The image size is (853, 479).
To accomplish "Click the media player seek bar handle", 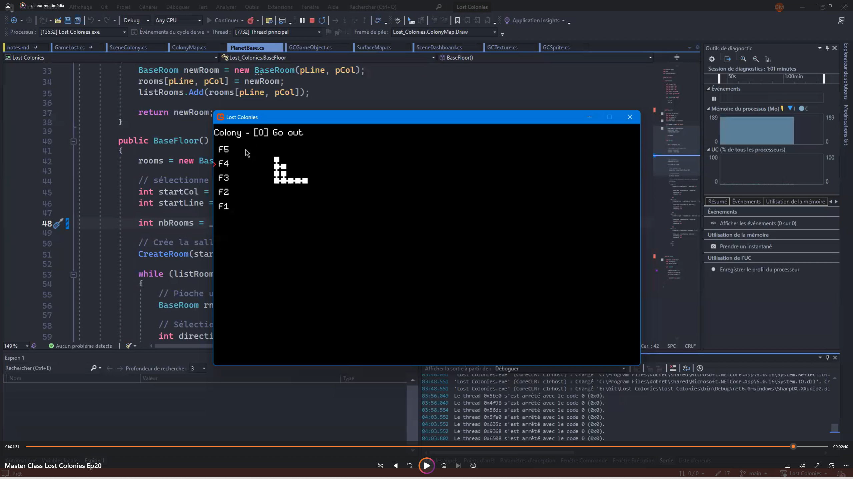I will click(793, 446).
